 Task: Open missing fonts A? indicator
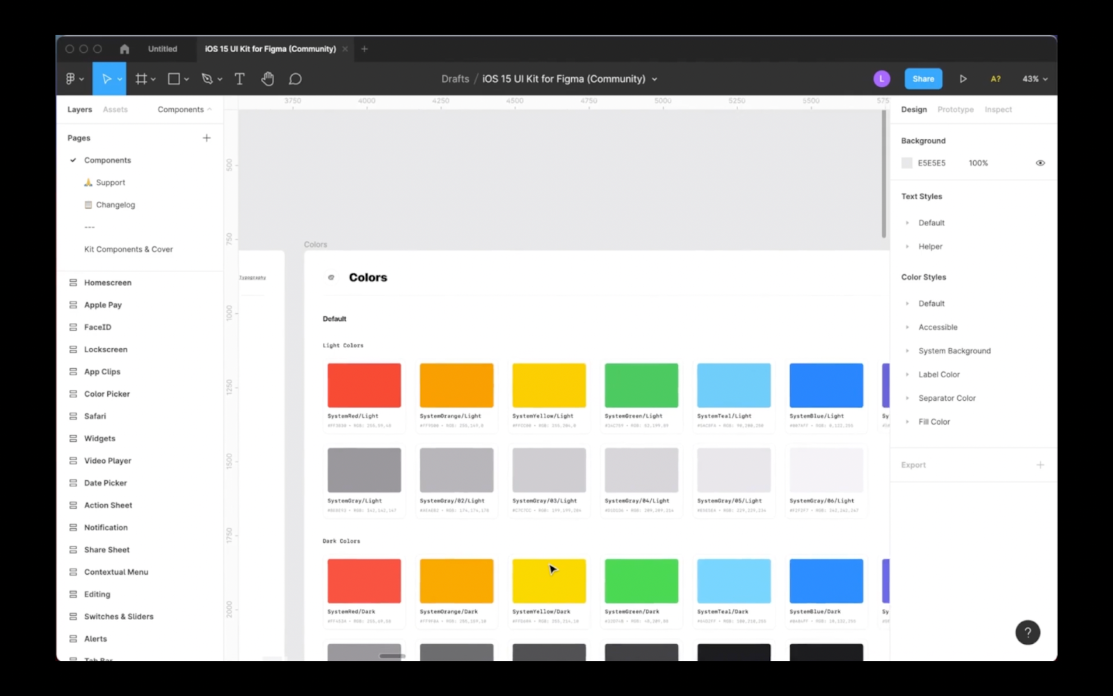[x=995, y=79]
